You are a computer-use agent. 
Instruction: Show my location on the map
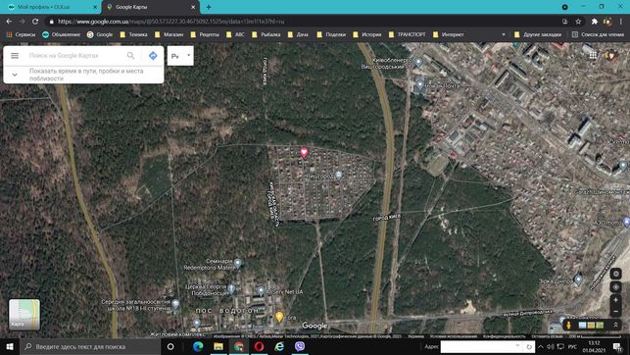[615, 287]
